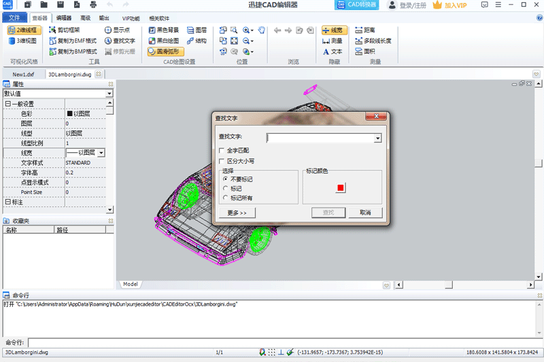This screenshot has height=362, width=544.
Task: Pick the red 标记颜色 color swatch
Action: pos(341,187)
